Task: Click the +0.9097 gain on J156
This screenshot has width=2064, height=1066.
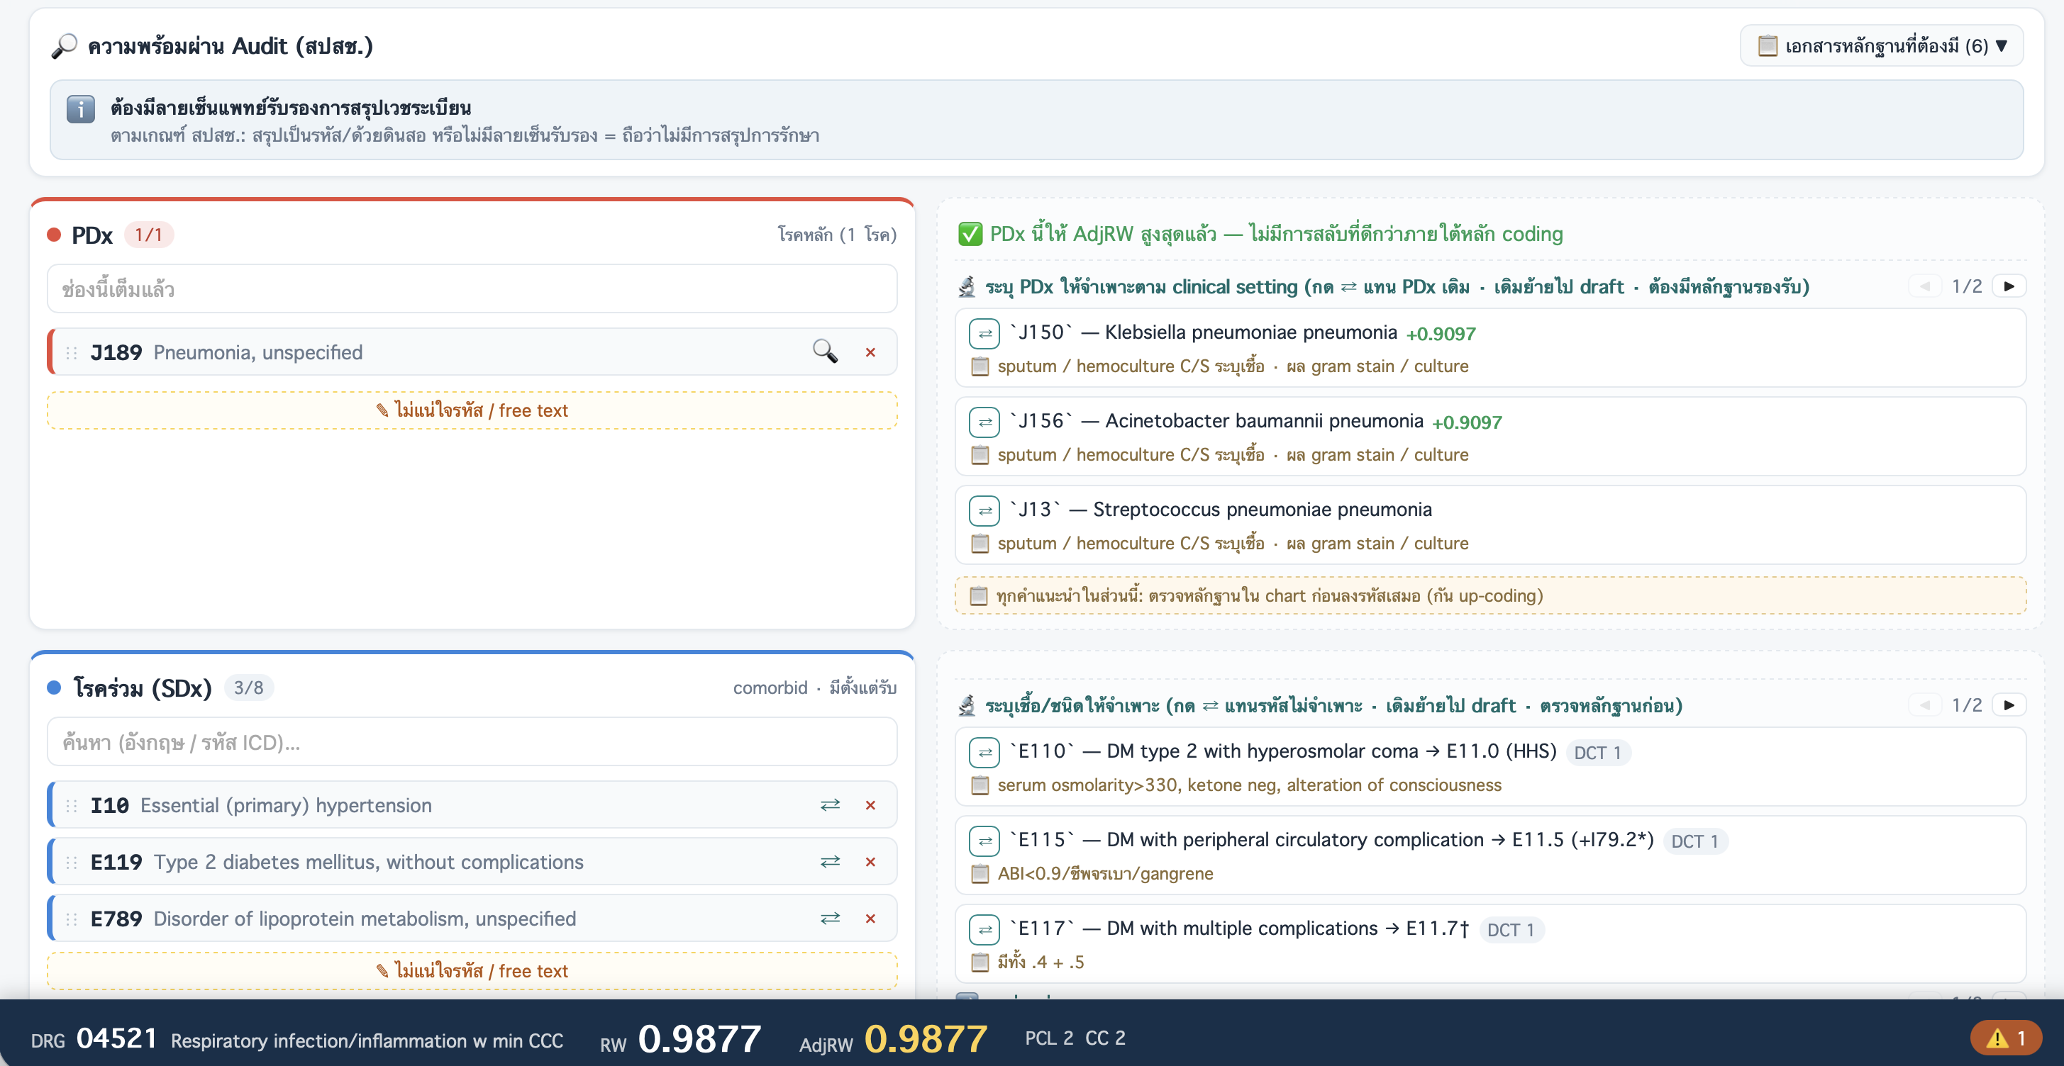Action: tap(1467, 422)
